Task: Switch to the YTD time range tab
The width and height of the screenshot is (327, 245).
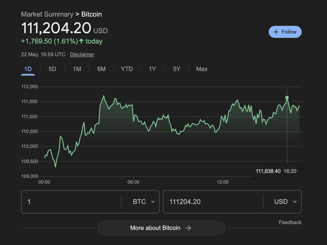Action: click(127, 69)
